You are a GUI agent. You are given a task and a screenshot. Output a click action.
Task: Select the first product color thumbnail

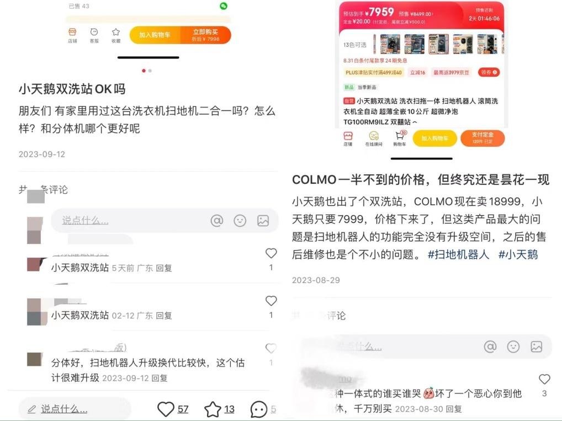tap(390, 44)
